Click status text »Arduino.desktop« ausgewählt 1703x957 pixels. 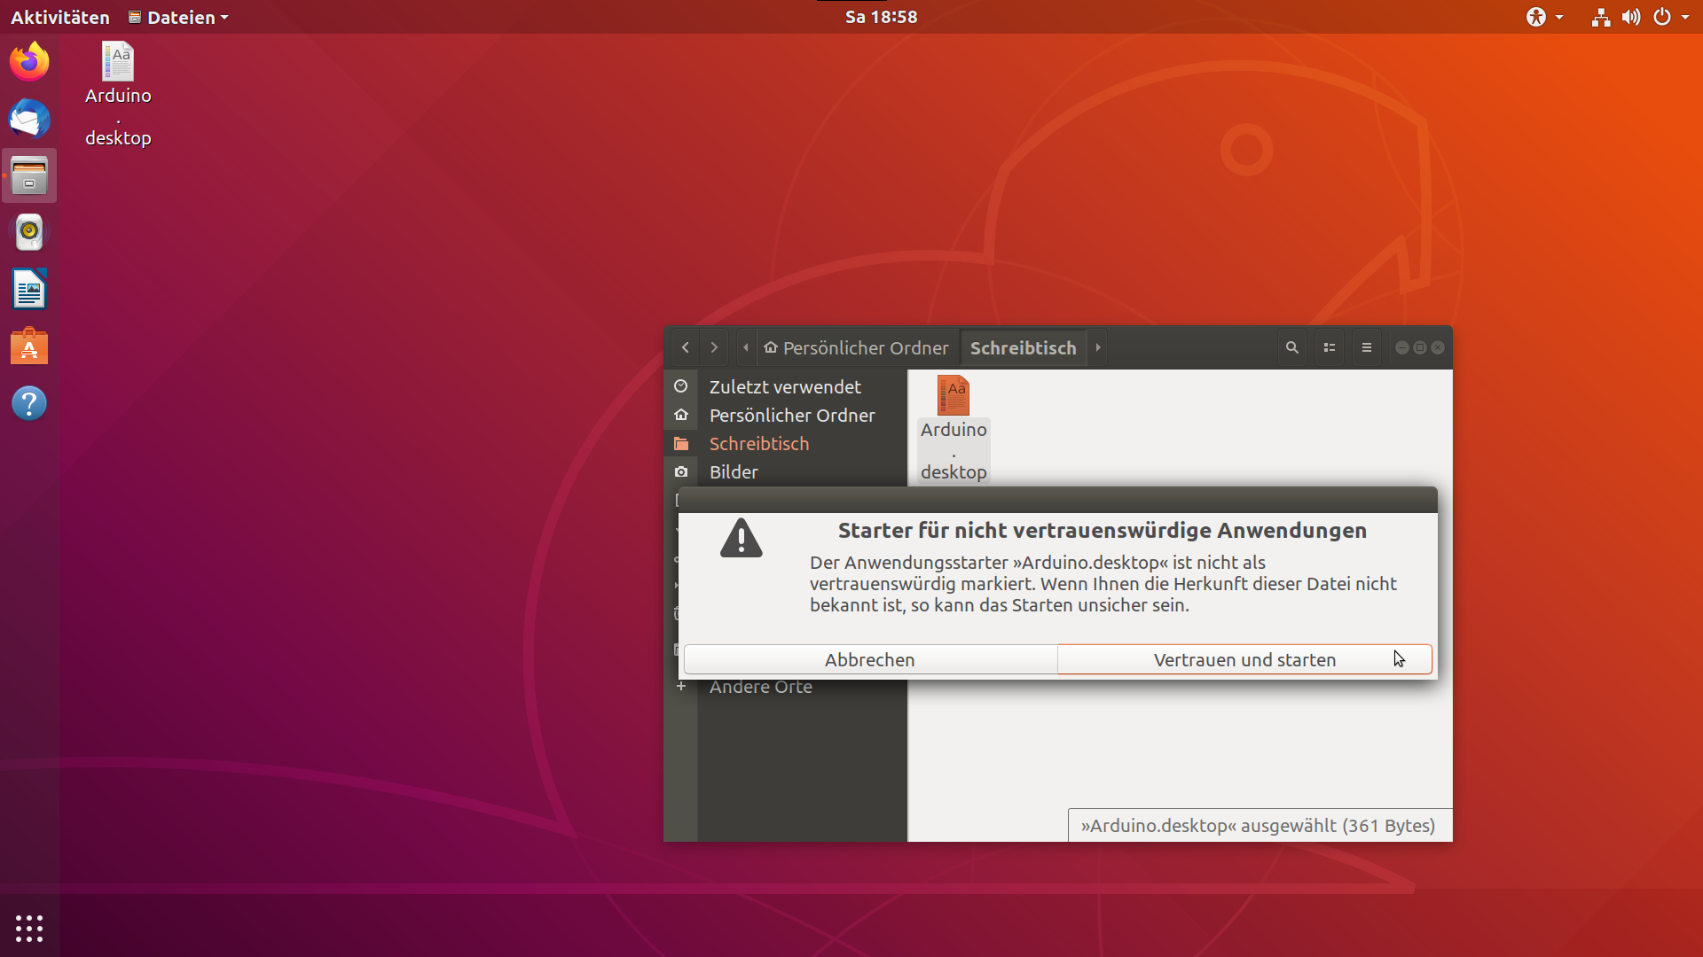click(1258, 826)
